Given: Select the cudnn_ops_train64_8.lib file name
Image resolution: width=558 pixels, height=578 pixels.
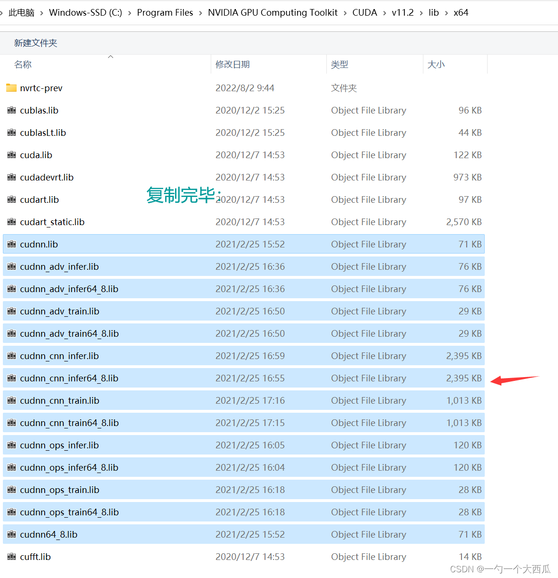Looking at the screenshot, I should point(69,512).
